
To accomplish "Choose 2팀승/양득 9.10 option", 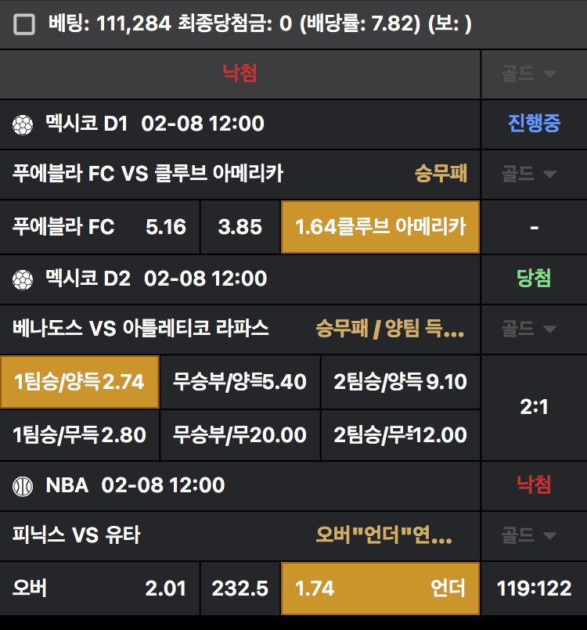I will pos(401,382).
